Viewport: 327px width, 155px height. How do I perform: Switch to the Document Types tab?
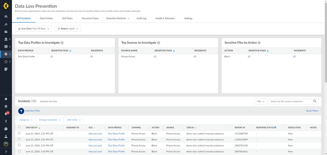(x=90, y=18)
